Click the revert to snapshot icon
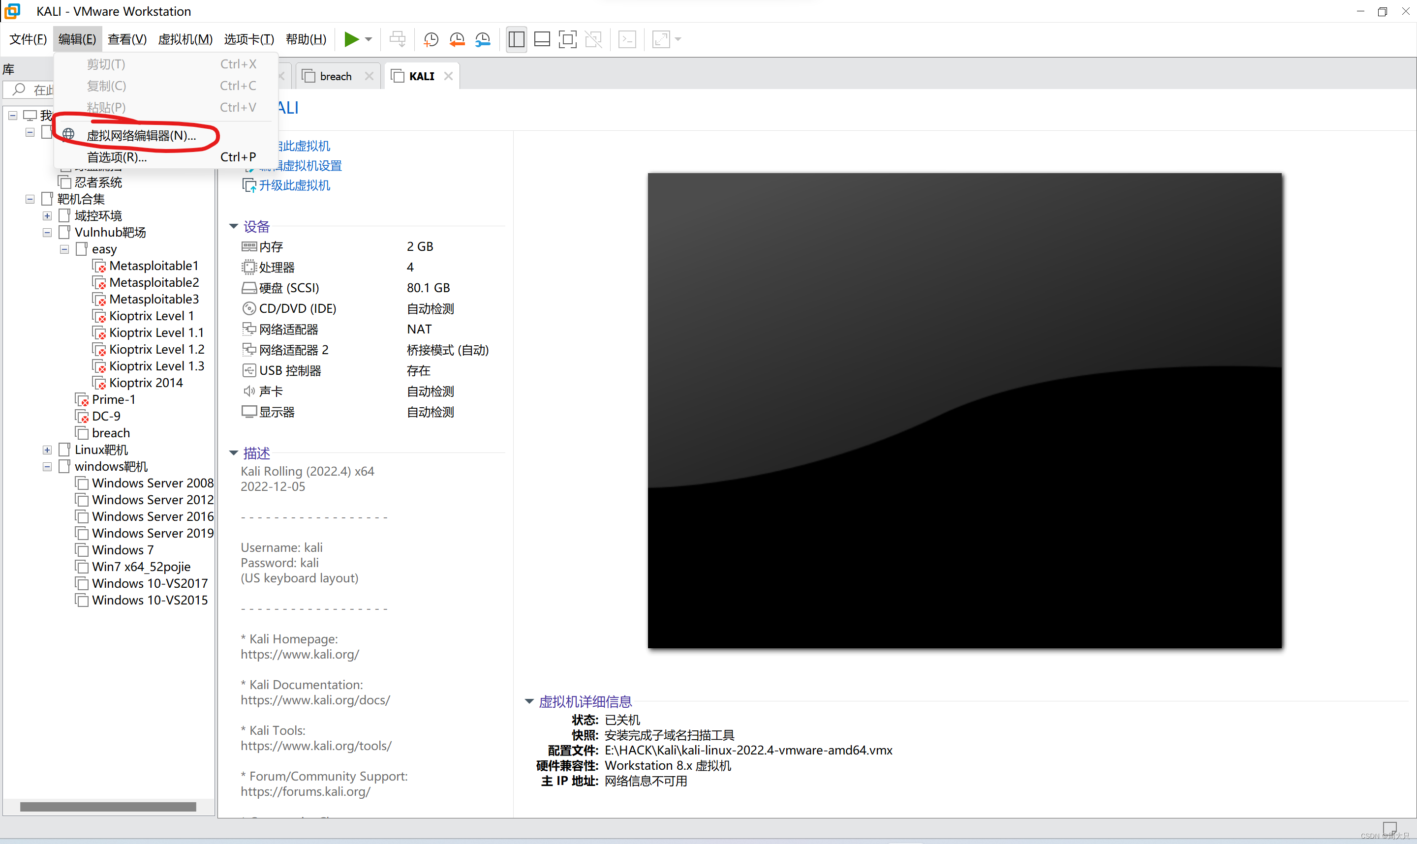The width and height of the screenshot is (1417, 844). [456, 39]
